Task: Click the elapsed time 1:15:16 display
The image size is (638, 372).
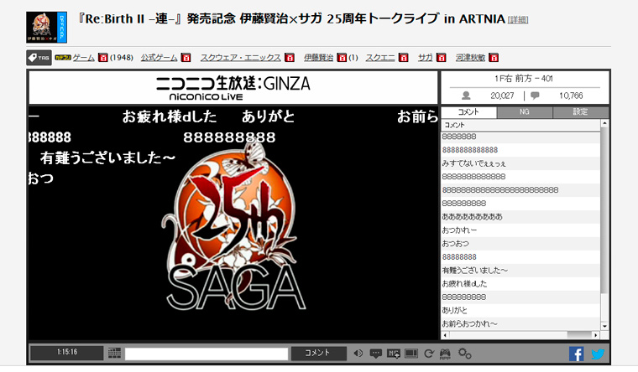Action: coord(66,352)
